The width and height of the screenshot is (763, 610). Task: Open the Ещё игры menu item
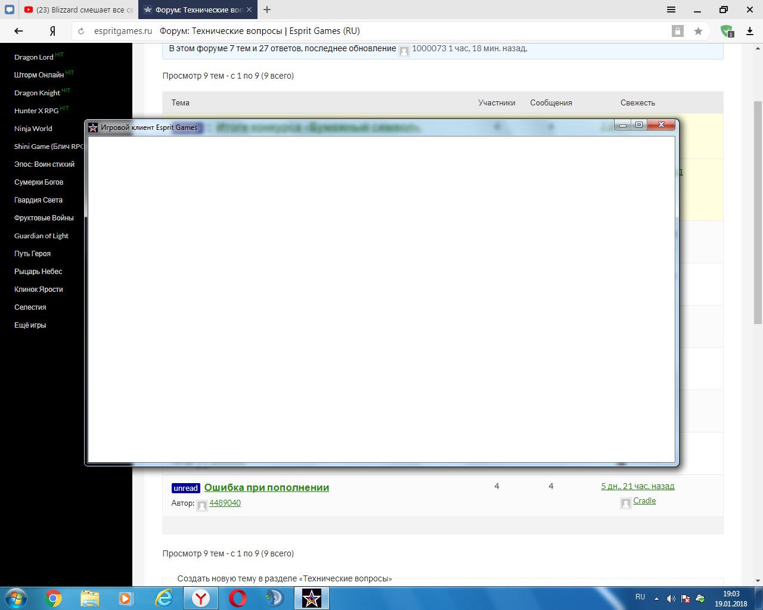coord(30,325)
